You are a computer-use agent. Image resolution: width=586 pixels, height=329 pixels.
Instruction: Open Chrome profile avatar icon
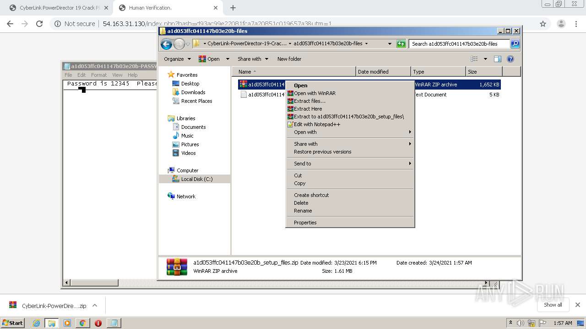(561, 24)
